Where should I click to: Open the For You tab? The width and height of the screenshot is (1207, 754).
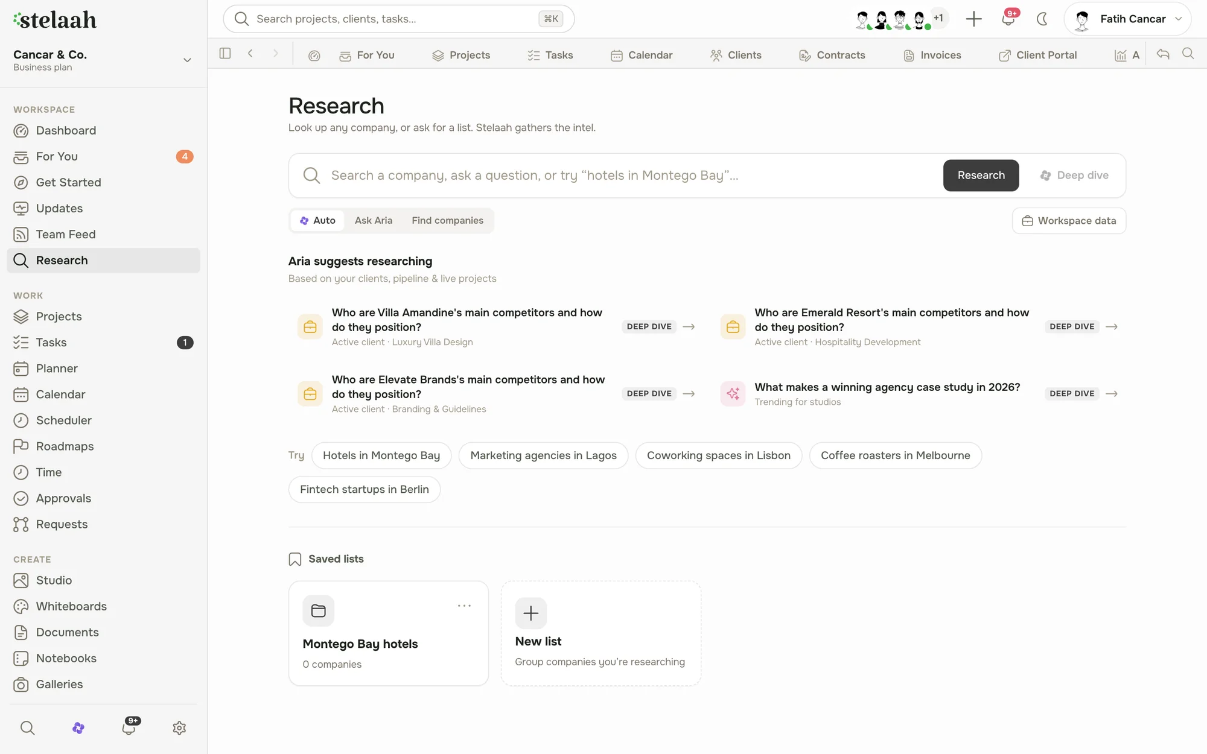(x=366, y=55)
